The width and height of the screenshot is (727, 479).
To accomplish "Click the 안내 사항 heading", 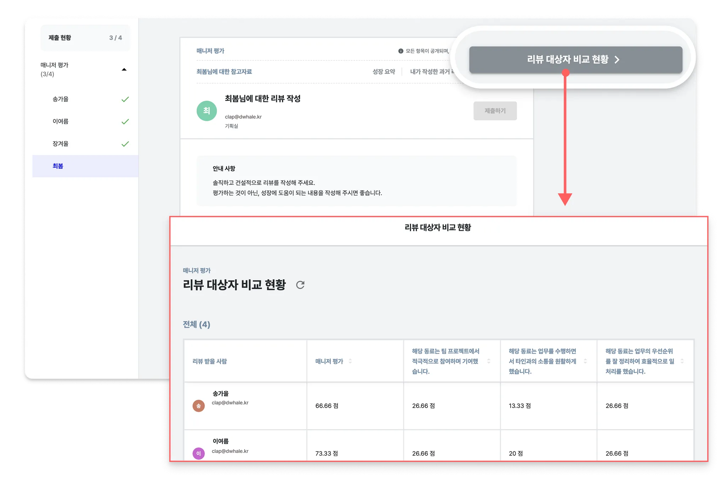I will pos(224,169).
